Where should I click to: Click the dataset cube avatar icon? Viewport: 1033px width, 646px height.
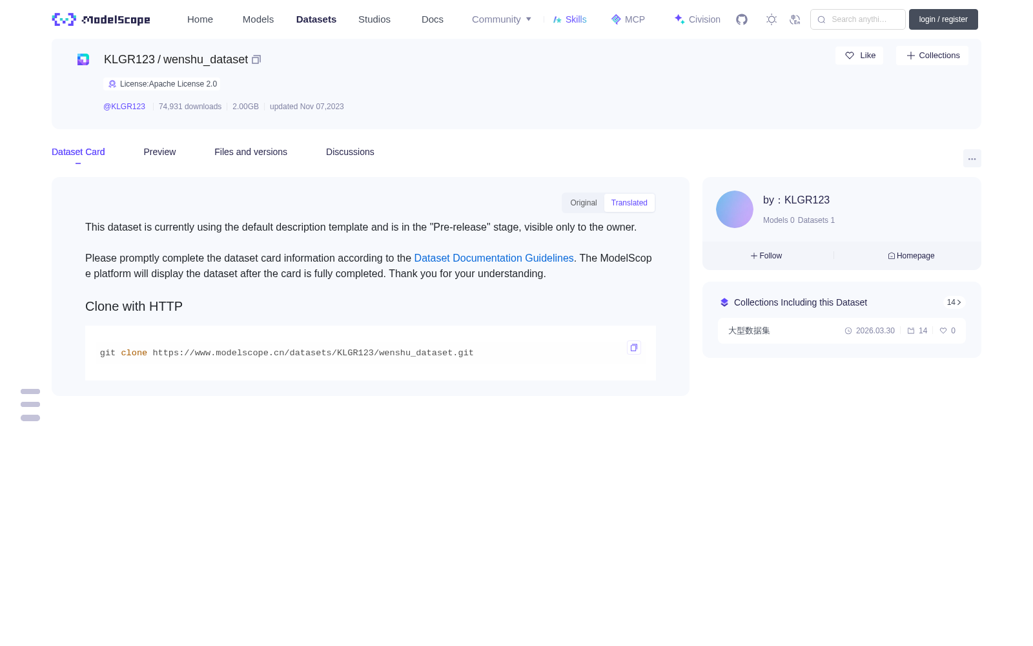pyautogui.click(x=83, y=59)
